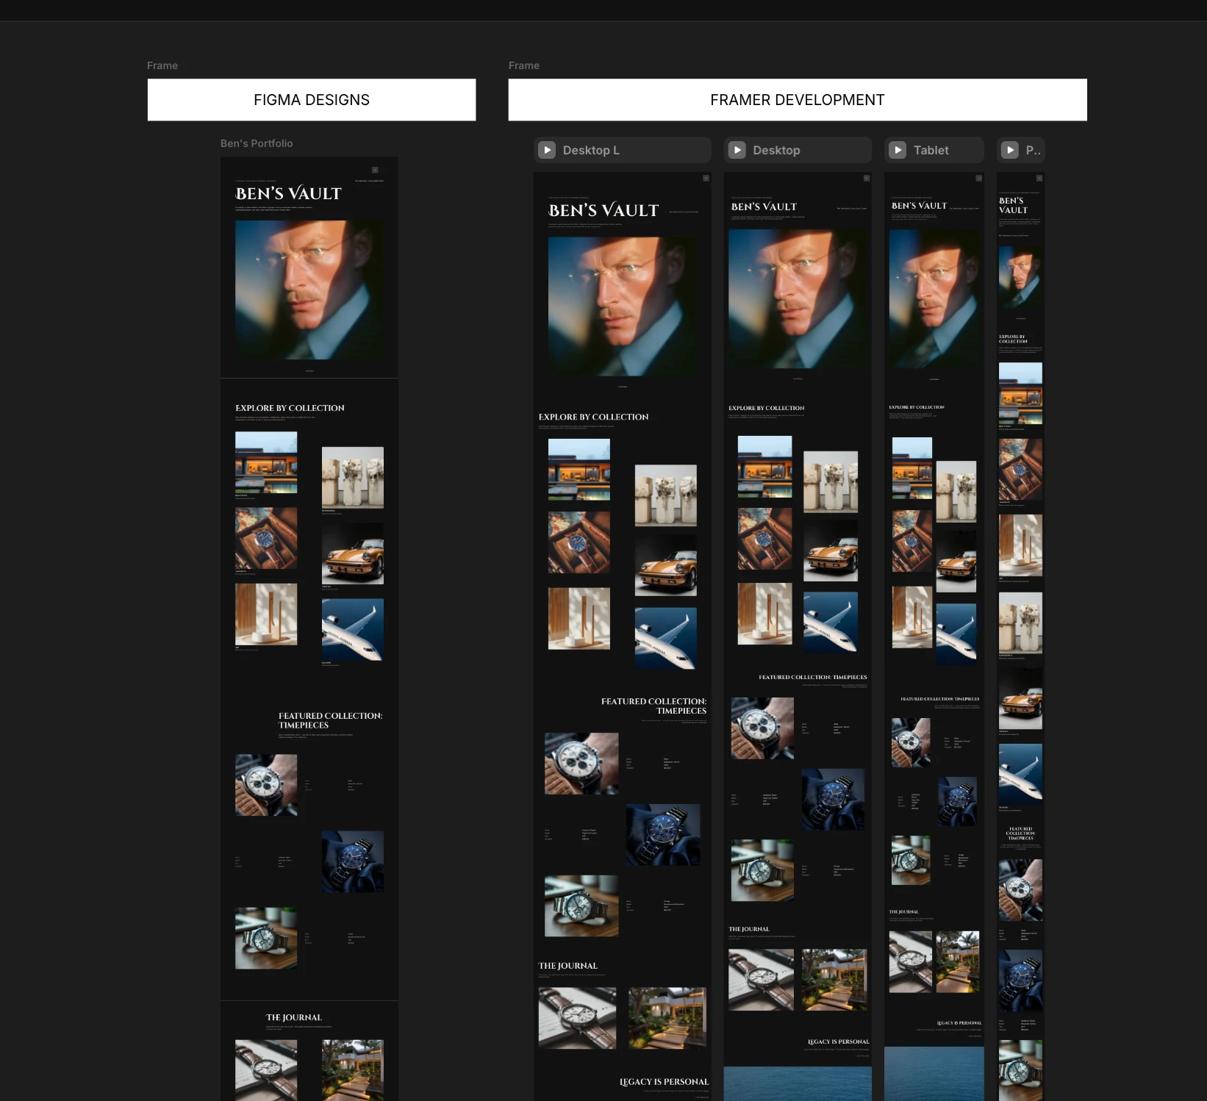Click the menu icon atop Tablet page

click(978, 178)
